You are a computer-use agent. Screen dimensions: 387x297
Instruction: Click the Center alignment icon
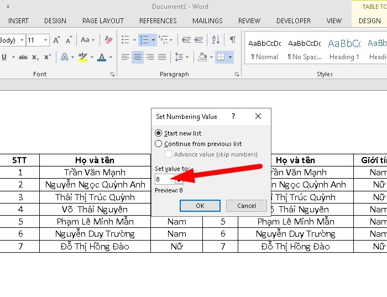coord(138,58)
